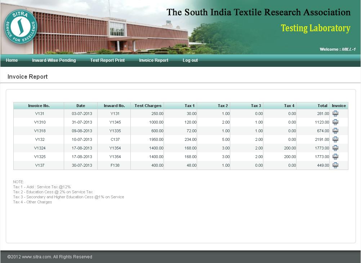Click the date 31-07-2013
361x263 pixels.
tap(82, 122)
